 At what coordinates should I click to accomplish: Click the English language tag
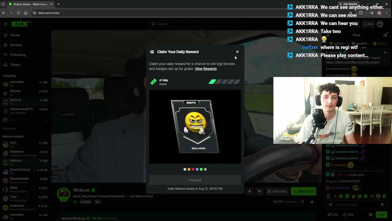[85, 202]
